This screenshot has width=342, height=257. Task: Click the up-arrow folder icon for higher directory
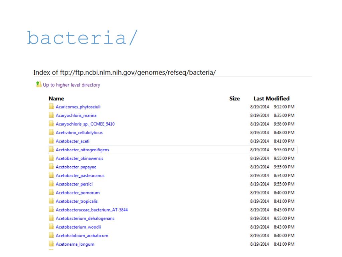point(39,84)
